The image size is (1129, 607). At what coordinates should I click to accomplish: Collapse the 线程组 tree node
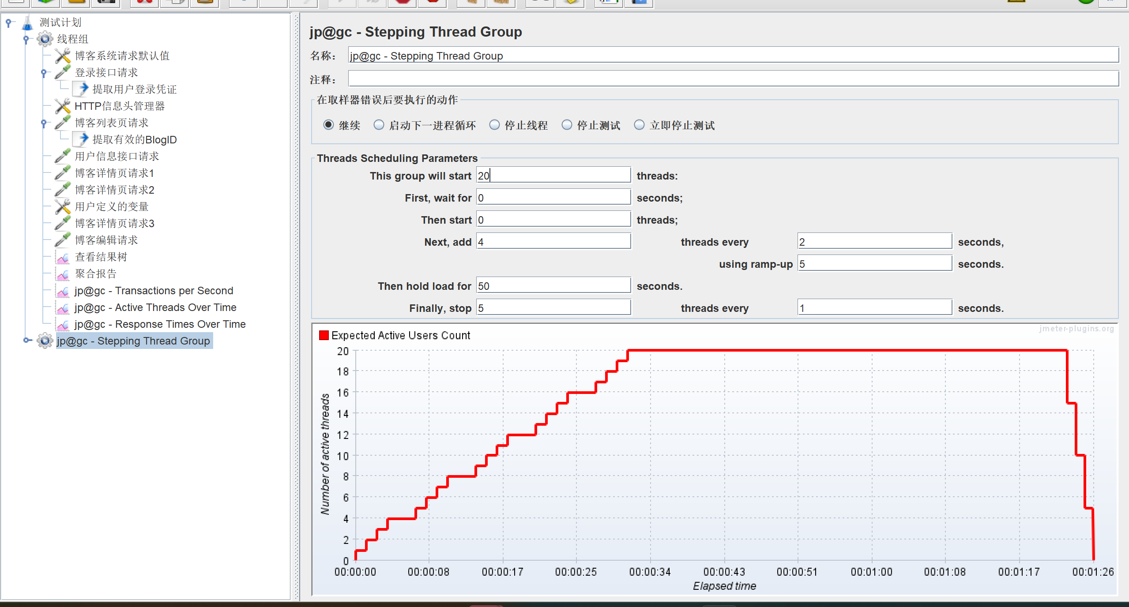tap(26, 39)
